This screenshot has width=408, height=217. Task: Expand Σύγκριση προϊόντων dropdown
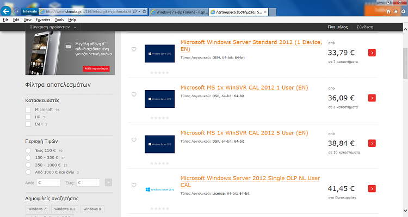click(53, 27)
